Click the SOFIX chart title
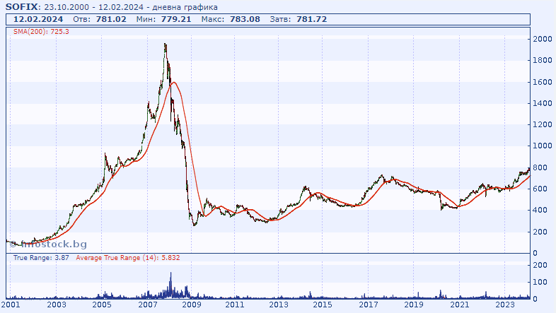This screenshot has height=313, width=556. (22, 7)
